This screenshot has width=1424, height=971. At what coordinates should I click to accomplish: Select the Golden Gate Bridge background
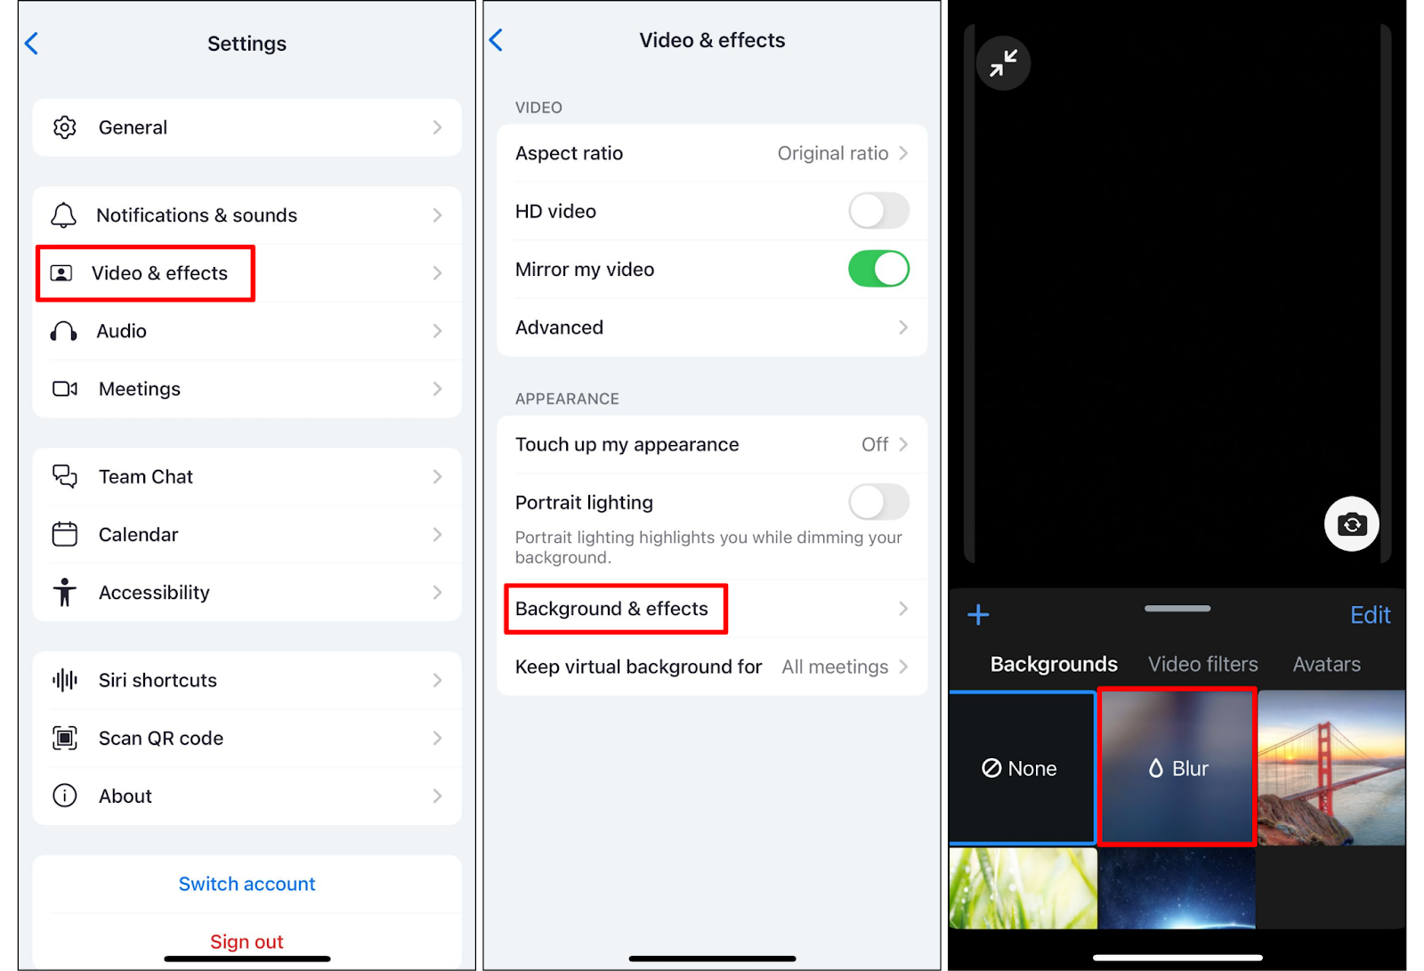tap(1331, 767)
